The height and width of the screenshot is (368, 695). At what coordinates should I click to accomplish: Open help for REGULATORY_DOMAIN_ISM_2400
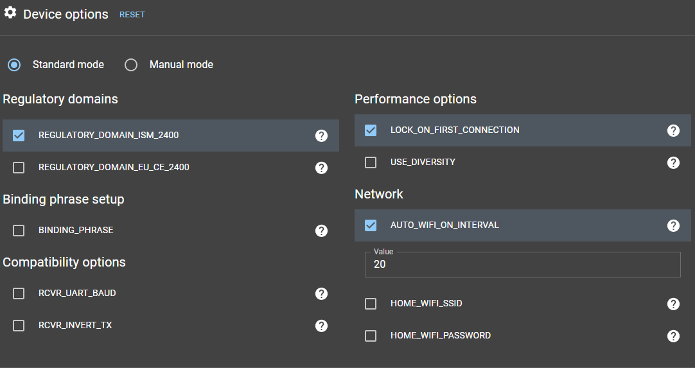[x=321, y=136]
